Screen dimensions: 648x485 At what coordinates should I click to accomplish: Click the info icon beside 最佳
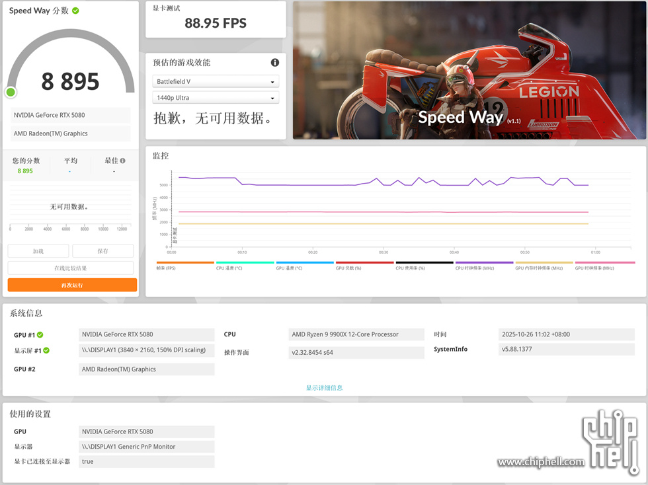tap(122, 161)
